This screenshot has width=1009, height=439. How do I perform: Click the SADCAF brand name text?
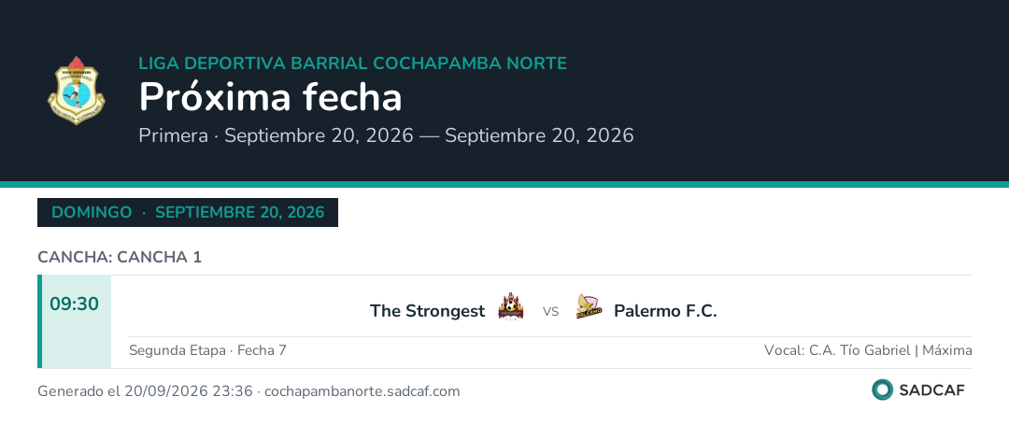pos(931,390)
